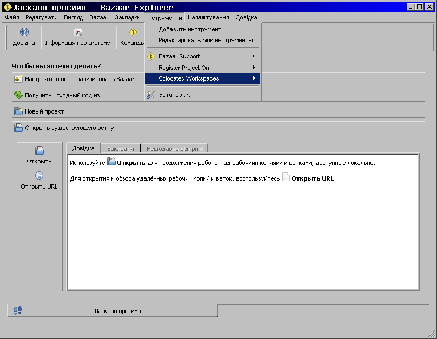This screenshot has width=437, height=339.
Task: Open the Налаштування menu in menu bar
Action: pyautogui.click(x=208, y=17)
